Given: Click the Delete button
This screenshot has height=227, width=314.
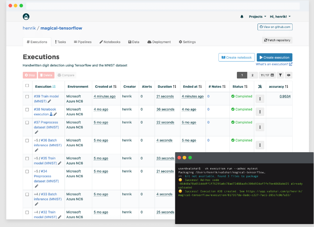Looking at the screenshot, I should point(46,75).
